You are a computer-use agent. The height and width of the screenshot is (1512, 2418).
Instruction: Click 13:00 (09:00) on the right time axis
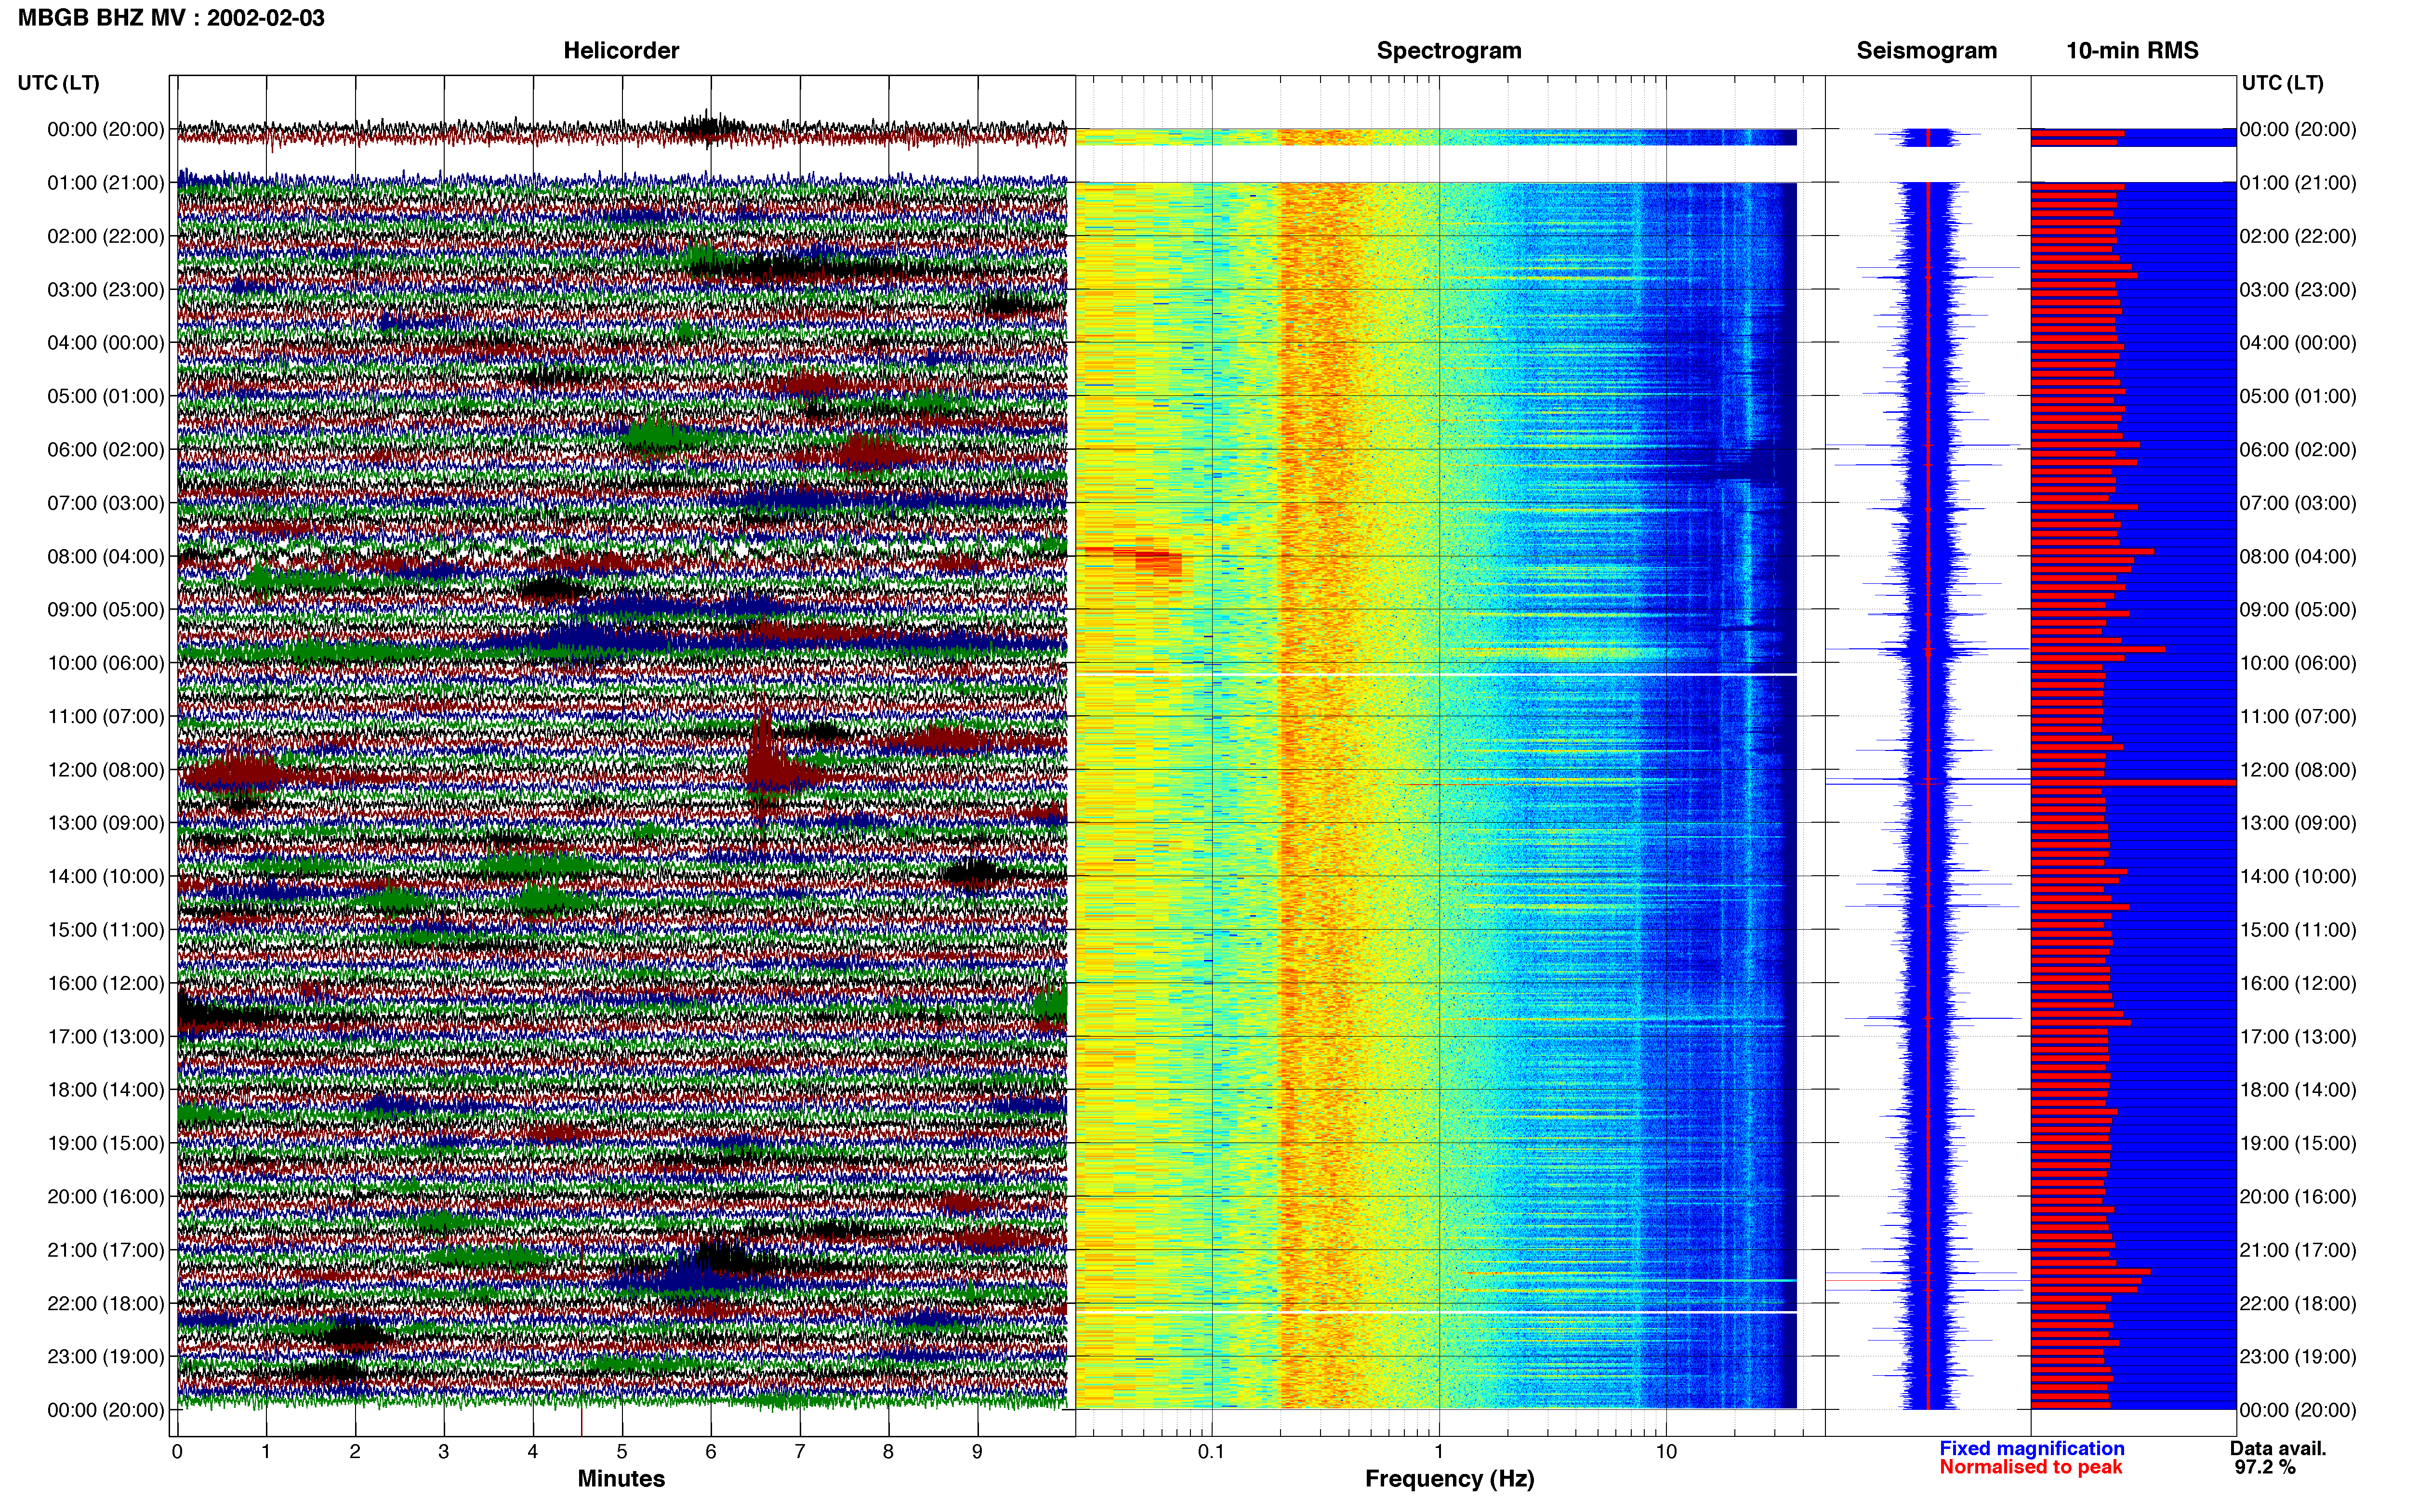pos(2298,823)
